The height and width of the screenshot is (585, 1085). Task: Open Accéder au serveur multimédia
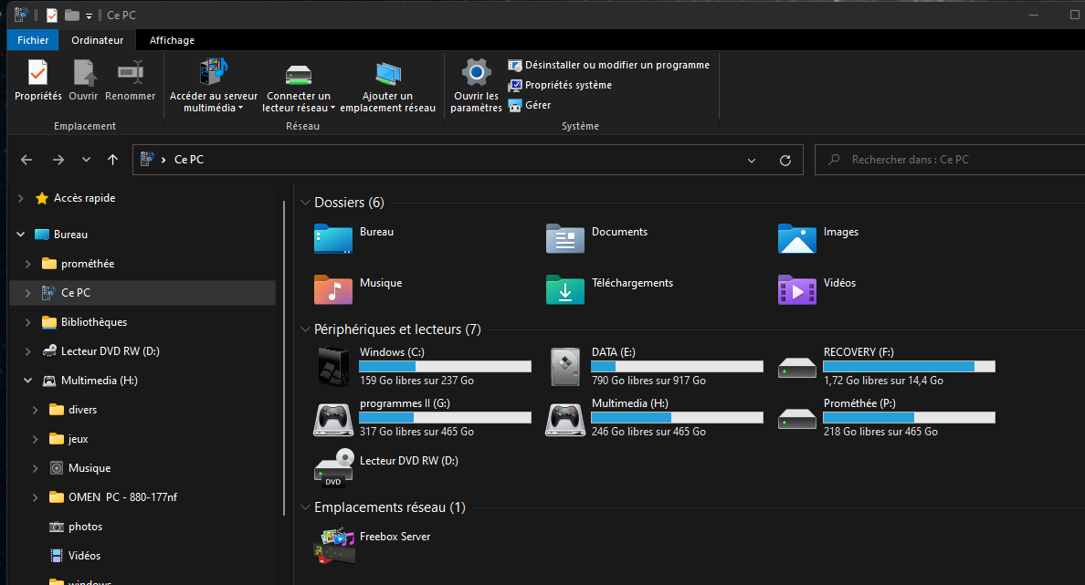pyautogui.click(x=213, y=82)
